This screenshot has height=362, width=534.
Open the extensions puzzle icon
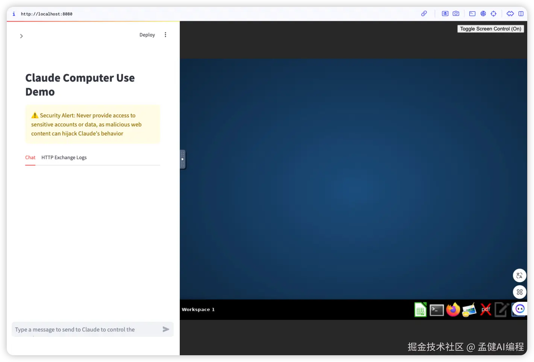tap(510, 14)
